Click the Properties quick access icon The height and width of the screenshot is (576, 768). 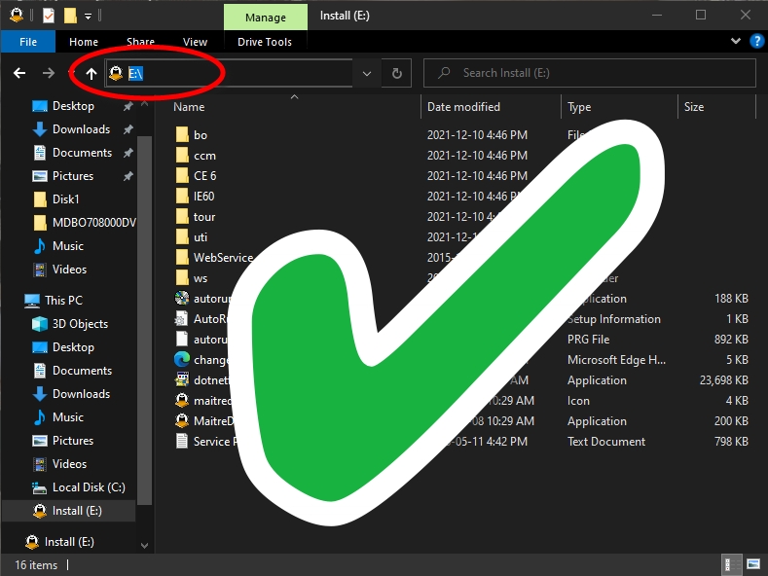click(49, 16)
